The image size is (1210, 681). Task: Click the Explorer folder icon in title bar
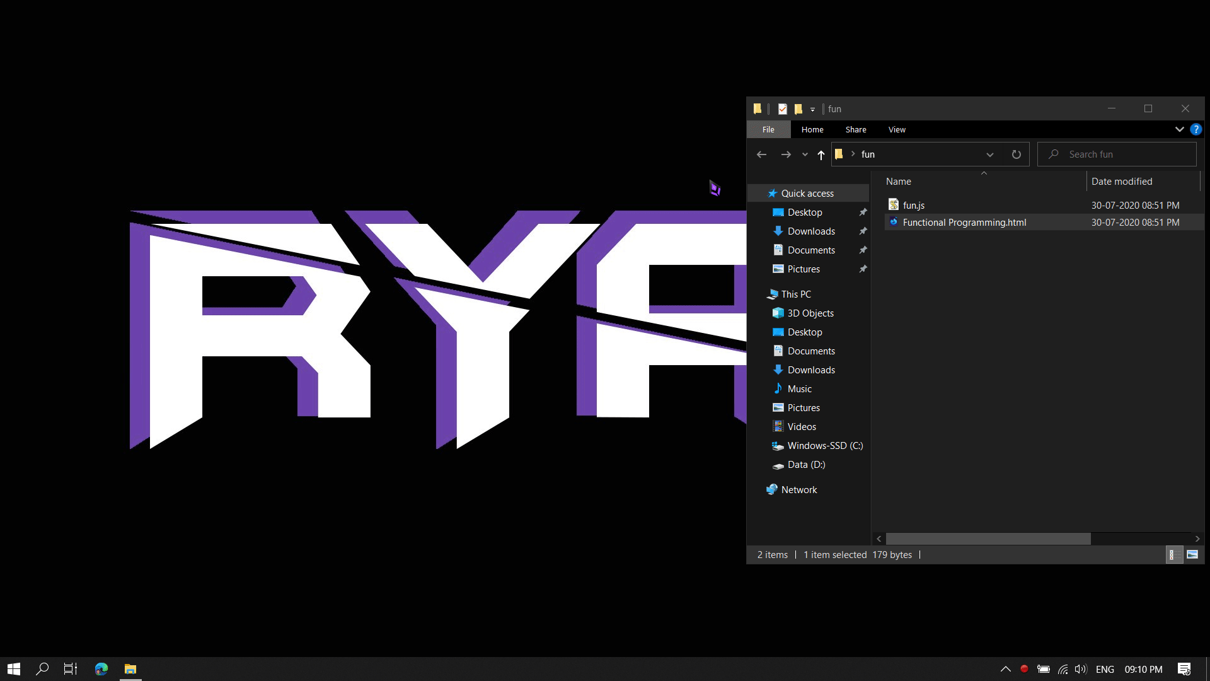click(758, 109)
